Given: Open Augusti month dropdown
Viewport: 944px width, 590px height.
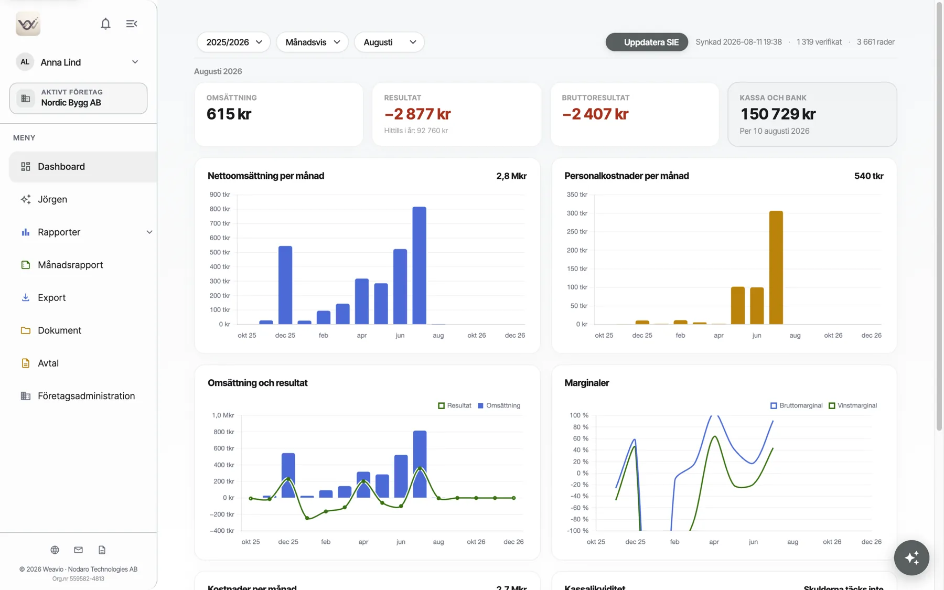Looking at the screenshot, I should point(390,42).
